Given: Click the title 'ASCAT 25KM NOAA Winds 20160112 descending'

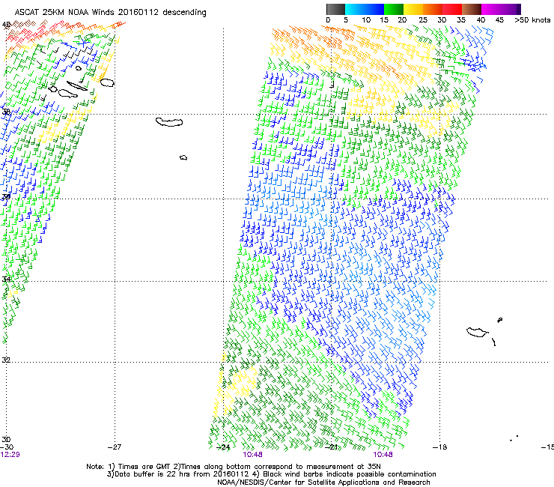Looking at the screenshot, I should tap(110, 13).
